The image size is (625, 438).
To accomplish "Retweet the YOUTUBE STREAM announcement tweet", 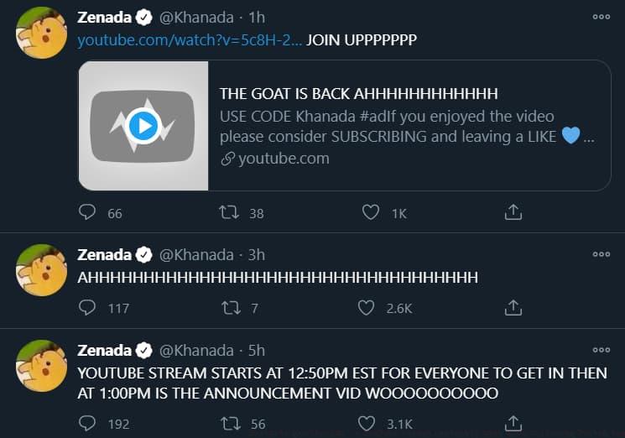I will [229, 423].
